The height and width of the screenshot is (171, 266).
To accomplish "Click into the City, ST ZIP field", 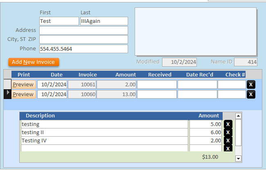I will (x=83, y=40).
